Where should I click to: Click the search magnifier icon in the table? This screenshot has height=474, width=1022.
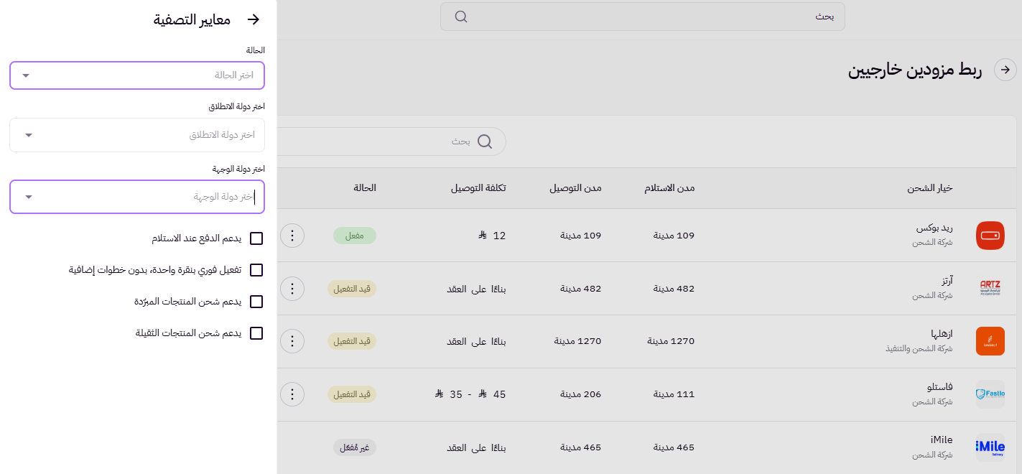485,141
